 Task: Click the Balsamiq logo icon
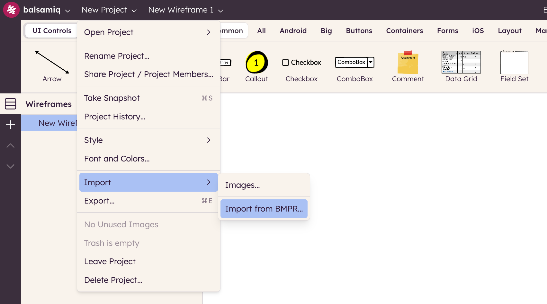pos(11,10)
